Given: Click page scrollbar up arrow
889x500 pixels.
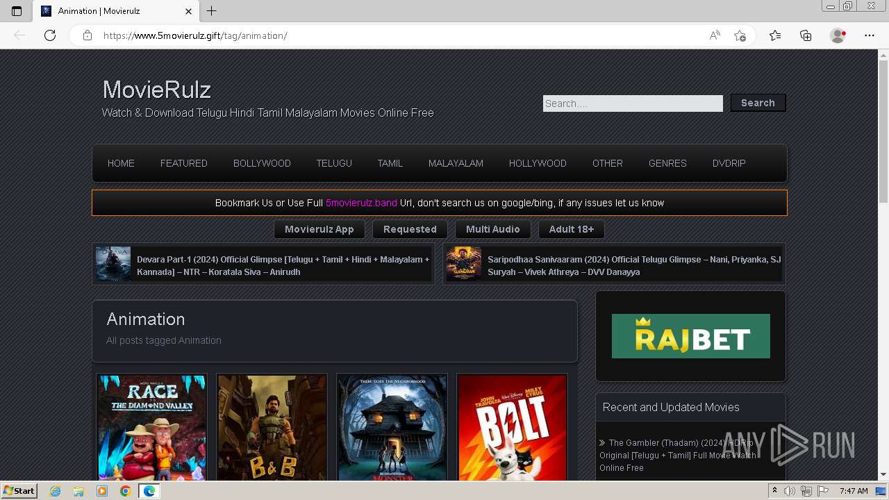Looking at the screenshot, I should (x=883, y=54).
